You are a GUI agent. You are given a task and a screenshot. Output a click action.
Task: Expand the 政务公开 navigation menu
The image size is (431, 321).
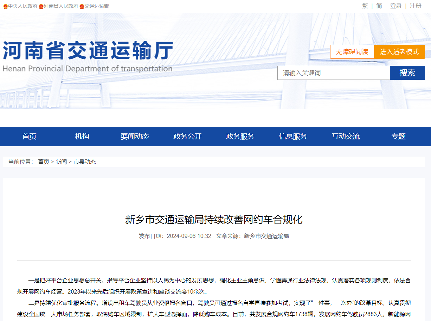pyautogui.click(x=188, y=137)
